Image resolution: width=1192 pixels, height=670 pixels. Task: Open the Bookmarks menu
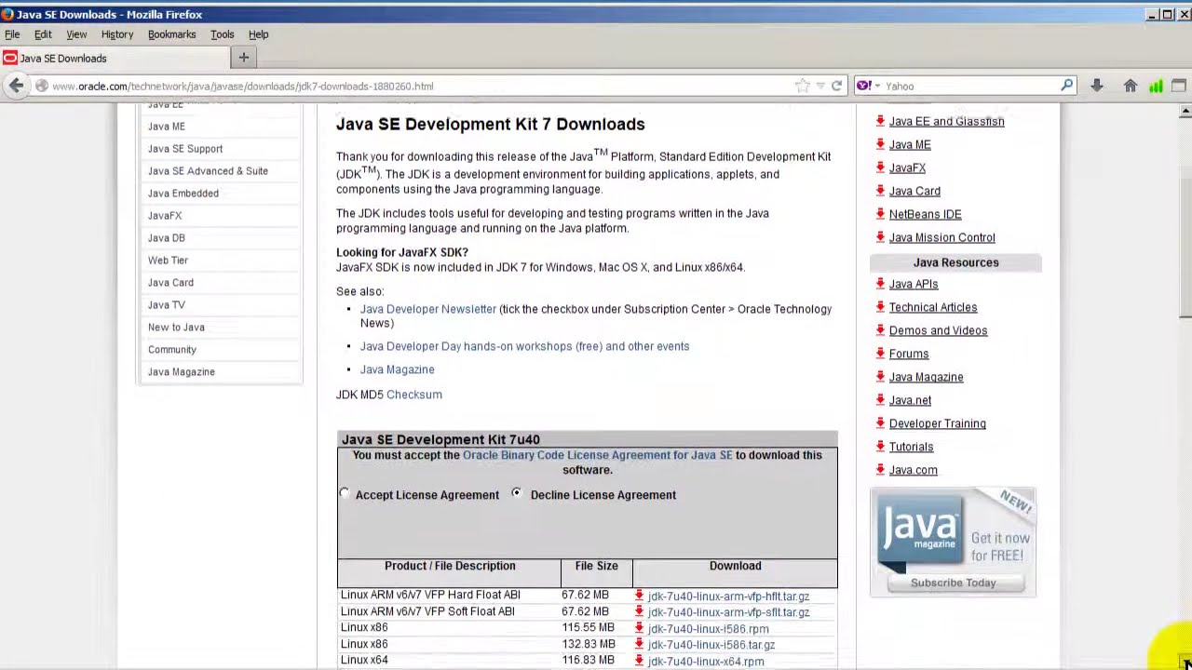click(171, 34)
